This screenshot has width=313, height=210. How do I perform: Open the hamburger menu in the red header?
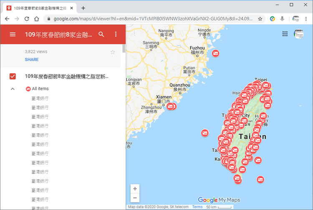pos(13,35)
